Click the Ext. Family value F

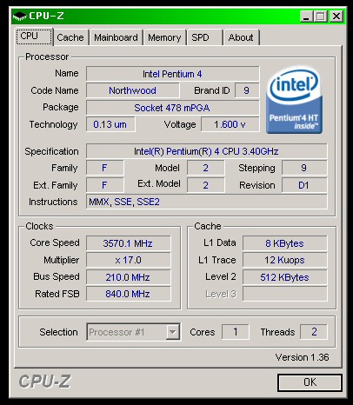coord(104,185)
